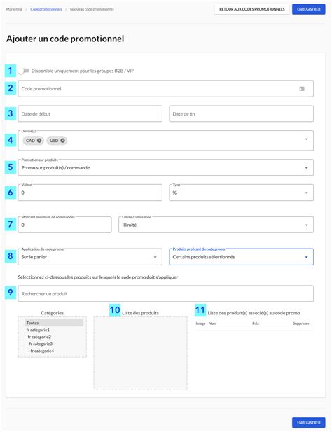
Task: Click the bottom Enregistrer button
Action: pos(309,422)
